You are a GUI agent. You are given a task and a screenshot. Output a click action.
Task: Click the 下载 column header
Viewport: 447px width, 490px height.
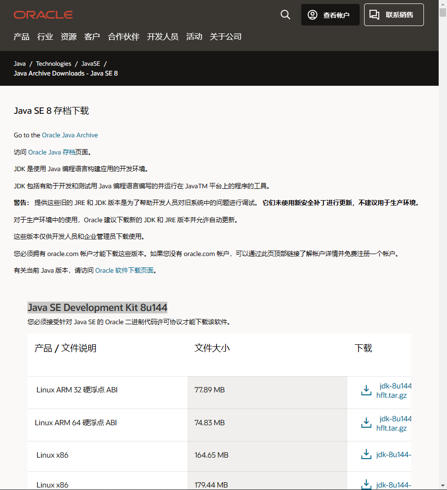click(363, 348)
